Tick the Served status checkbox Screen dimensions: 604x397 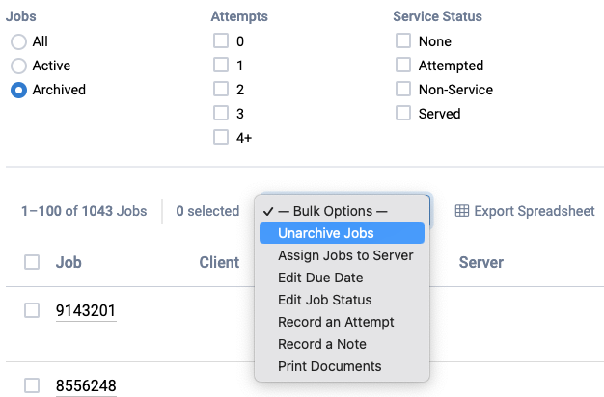[x=403, y=114]
